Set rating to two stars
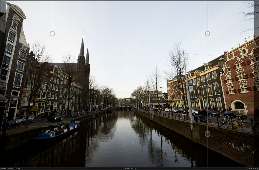Image resolution: width=259 pixels, height=170 pixels. [x=252, y=168]
